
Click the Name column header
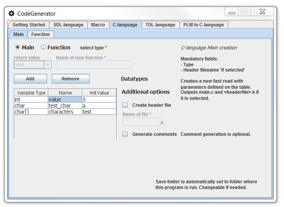pyautogui.click(x=65, y=93)
